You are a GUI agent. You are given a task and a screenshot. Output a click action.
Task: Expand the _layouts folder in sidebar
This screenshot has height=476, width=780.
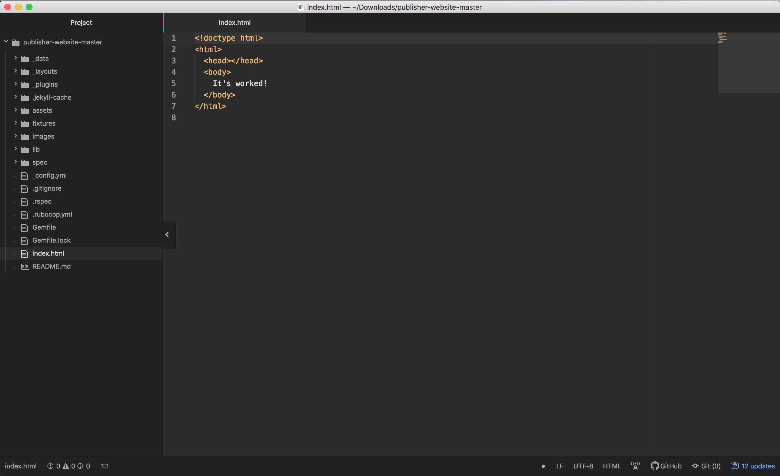16,71
